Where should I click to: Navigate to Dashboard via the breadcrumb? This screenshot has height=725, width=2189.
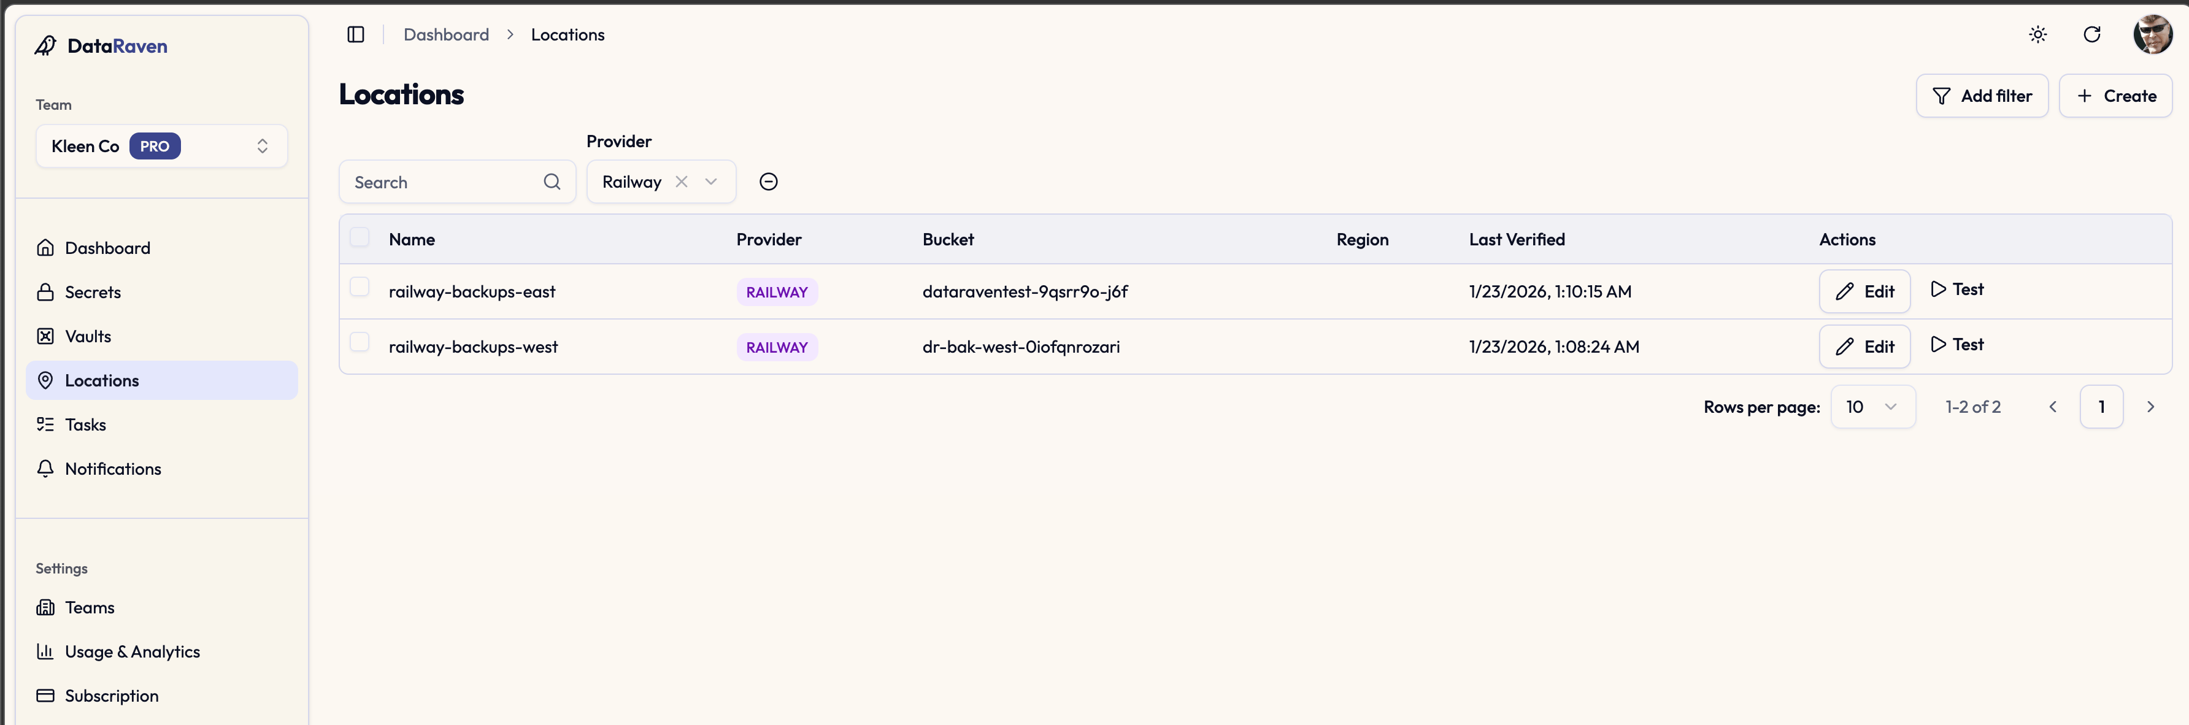(x=446, y=34)
